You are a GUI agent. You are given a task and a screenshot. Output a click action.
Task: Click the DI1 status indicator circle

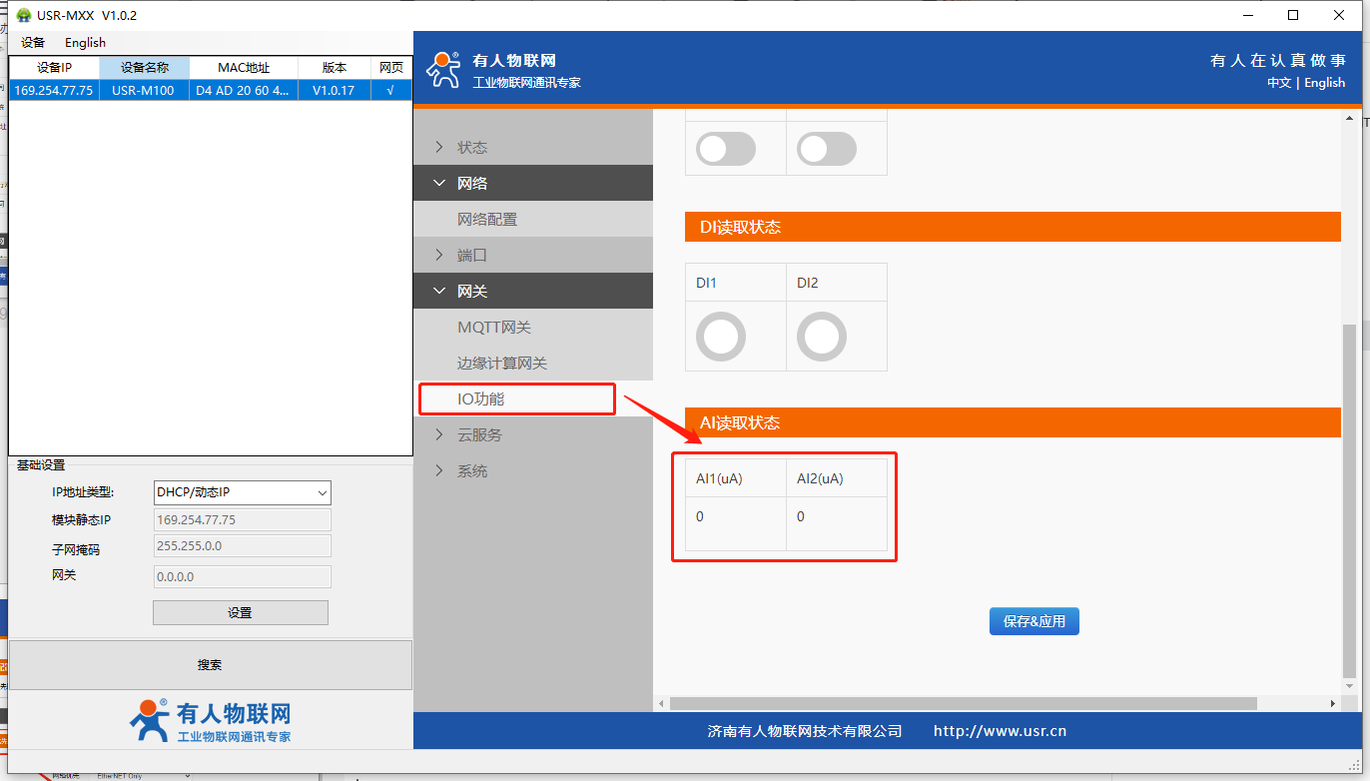point(721,337)
